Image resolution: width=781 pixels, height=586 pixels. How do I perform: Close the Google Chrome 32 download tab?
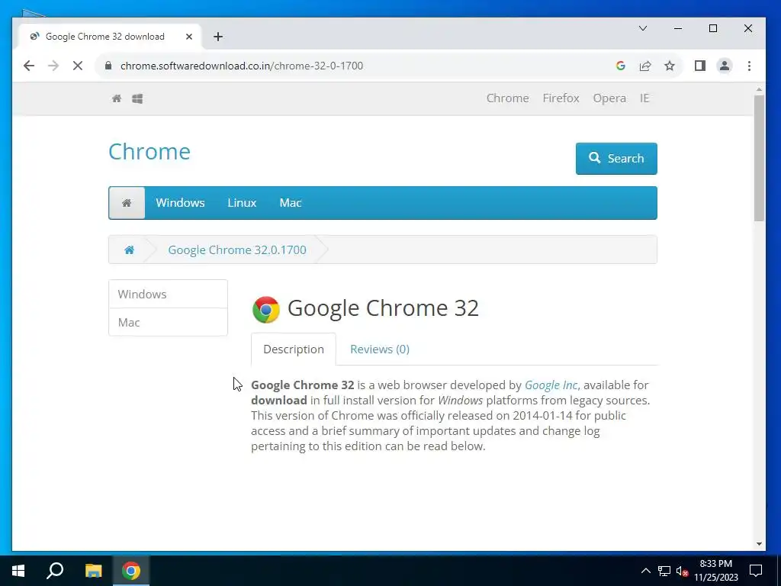189,37
